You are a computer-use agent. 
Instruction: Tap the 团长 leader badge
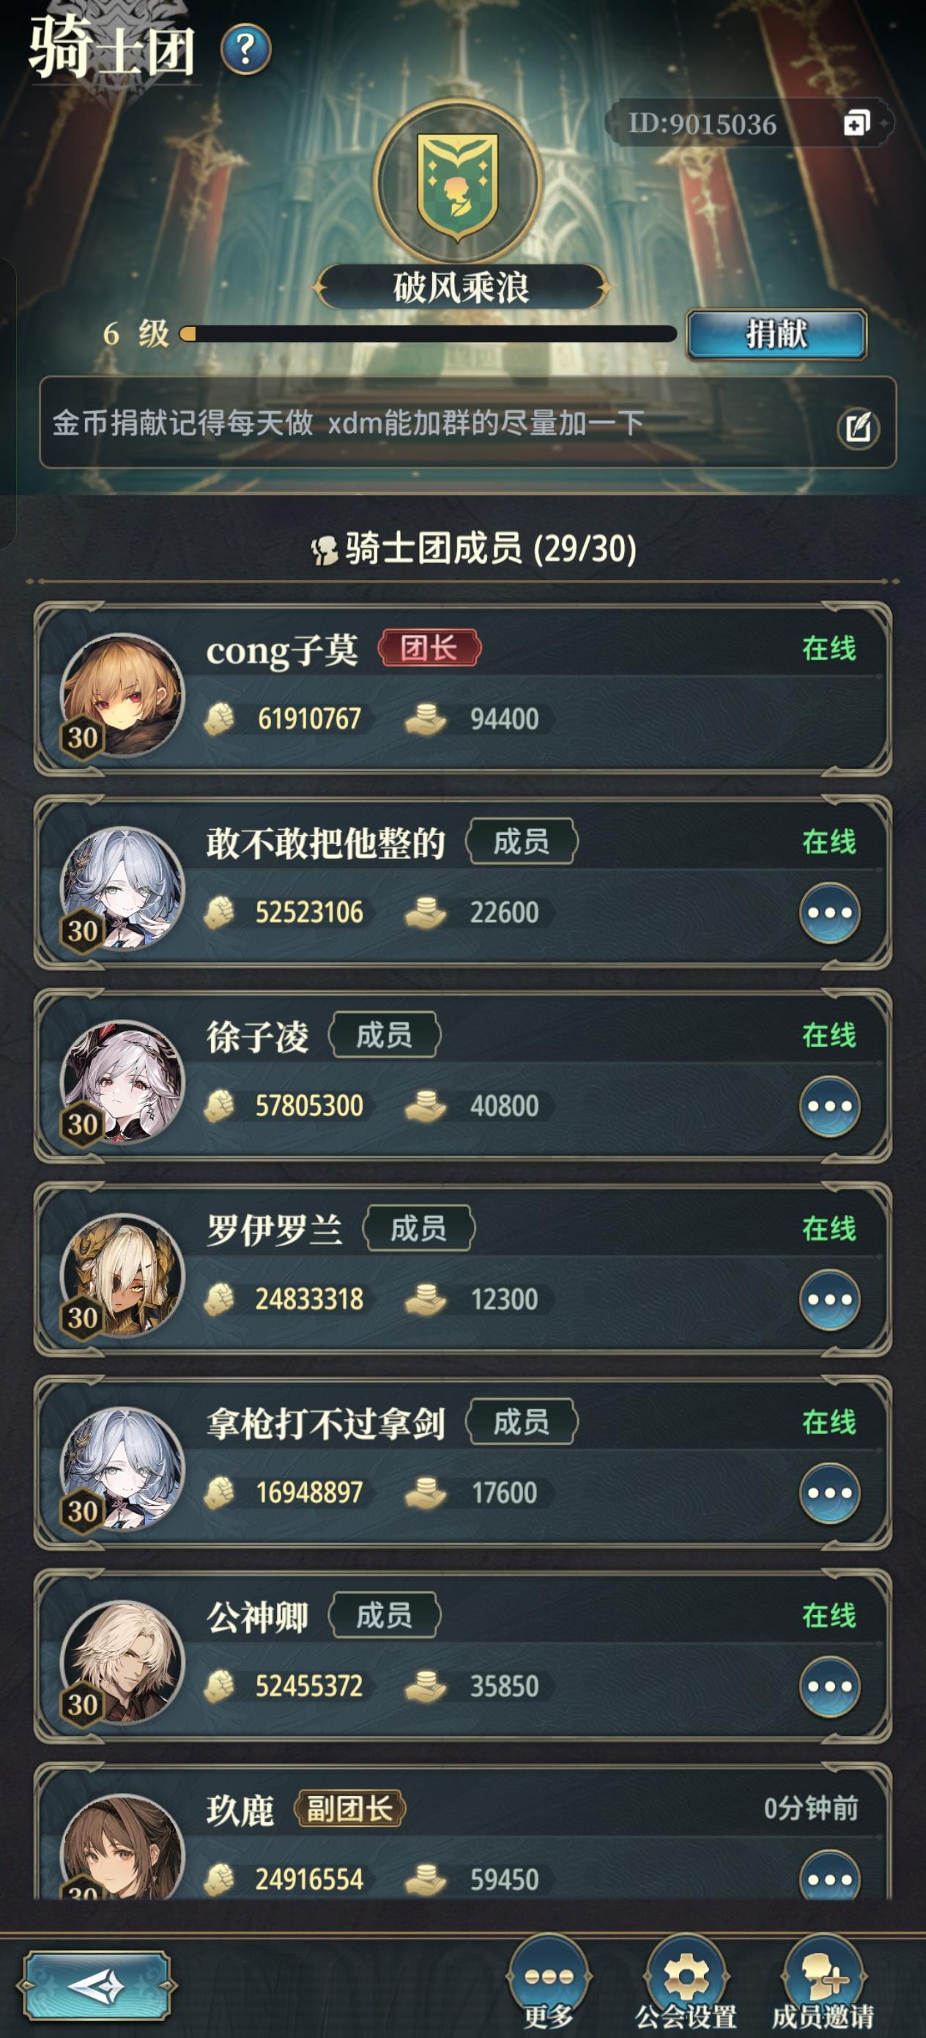point(429,648)
